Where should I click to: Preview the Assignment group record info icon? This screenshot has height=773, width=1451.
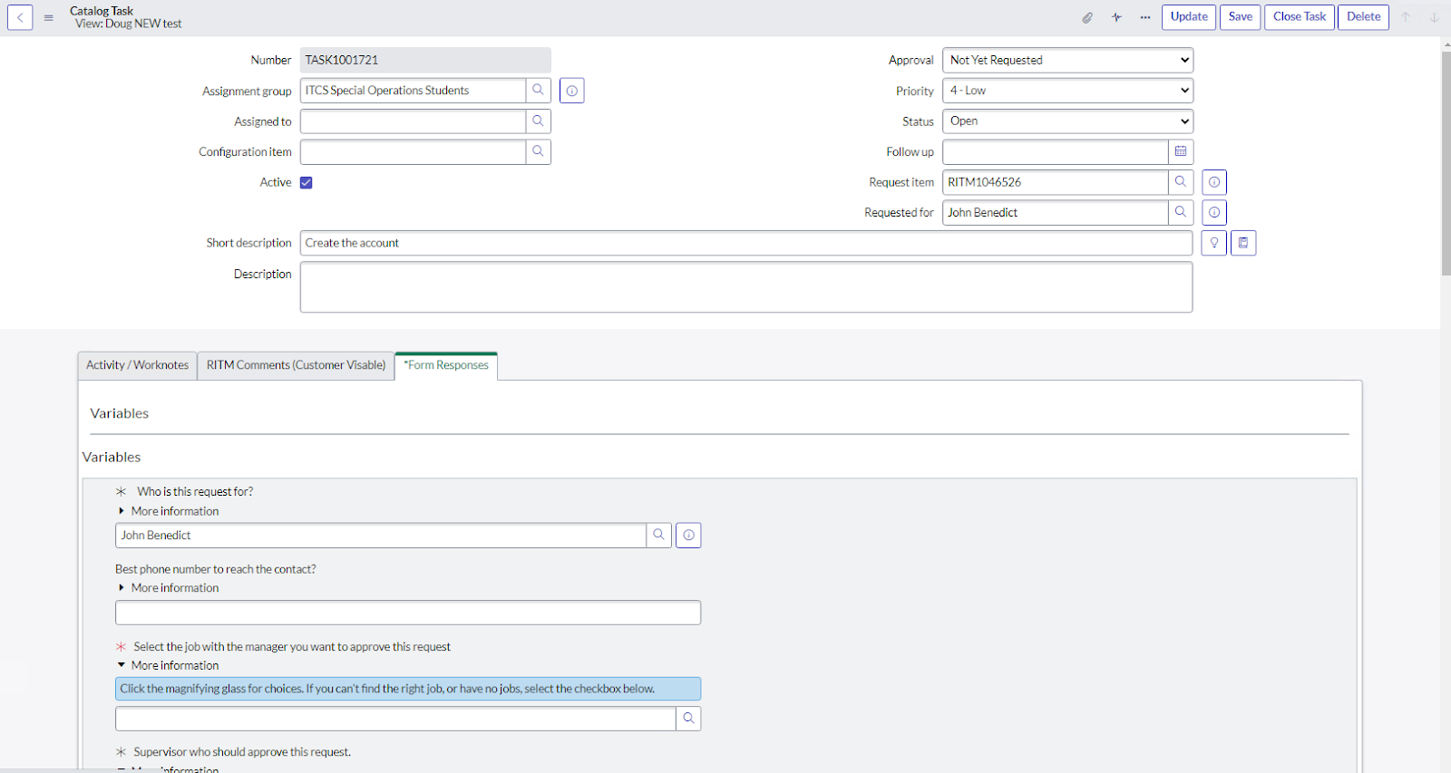tap(572, 91)
